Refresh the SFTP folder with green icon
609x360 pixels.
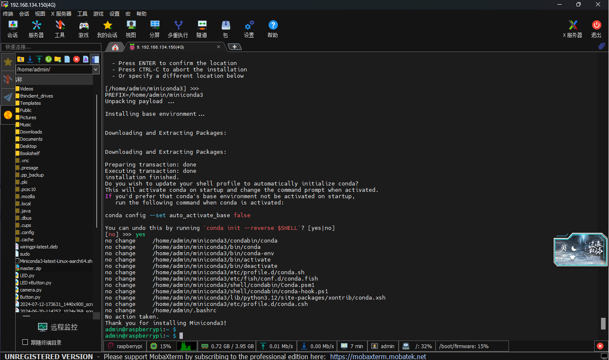pyautogui.click(x=49, y=59)
